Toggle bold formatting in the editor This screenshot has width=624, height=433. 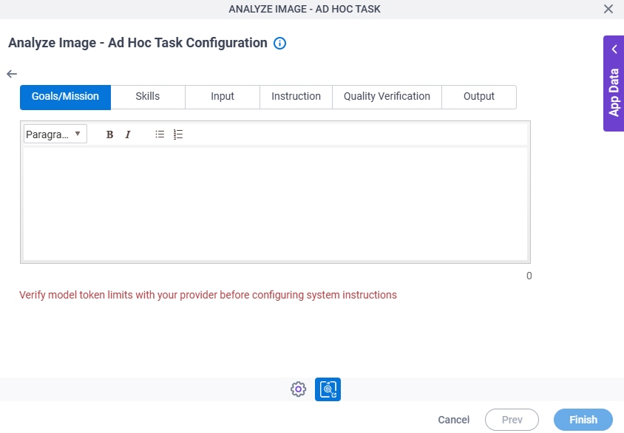[110, 134]
